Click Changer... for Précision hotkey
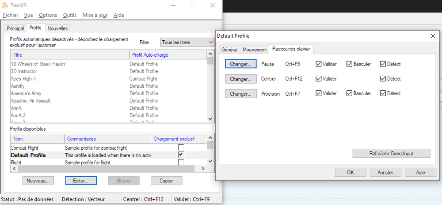 click(x=241, y=93)
